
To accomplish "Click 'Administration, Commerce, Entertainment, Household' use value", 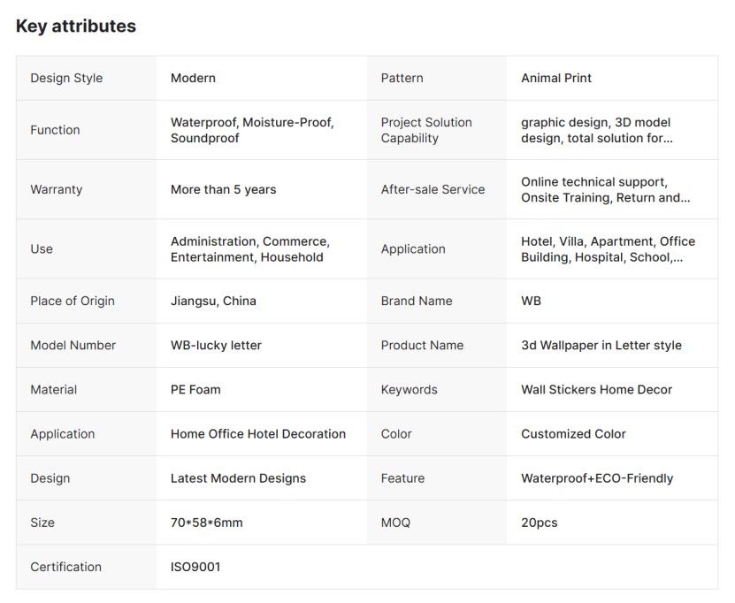I will click(x=249, y=249).
